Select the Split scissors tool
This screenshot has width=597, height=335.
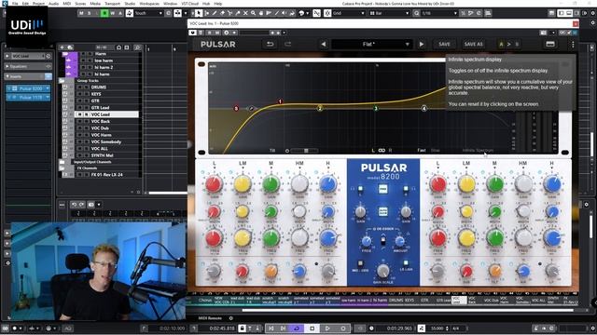click(230, 13)
